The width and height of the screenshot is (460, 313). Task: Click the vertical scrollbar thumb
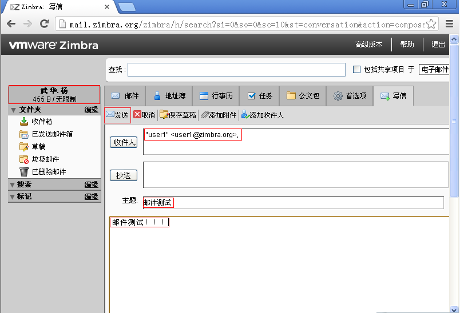[x=454, y=121]
